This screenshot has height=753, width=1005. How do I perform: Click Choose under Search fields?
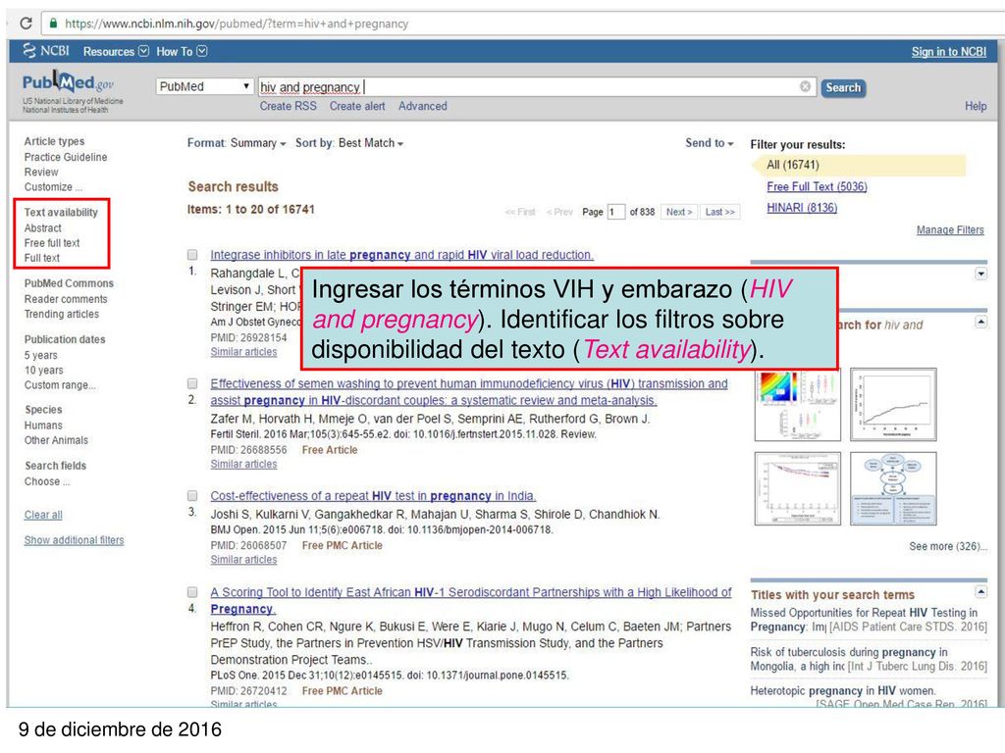coord(47,481)
